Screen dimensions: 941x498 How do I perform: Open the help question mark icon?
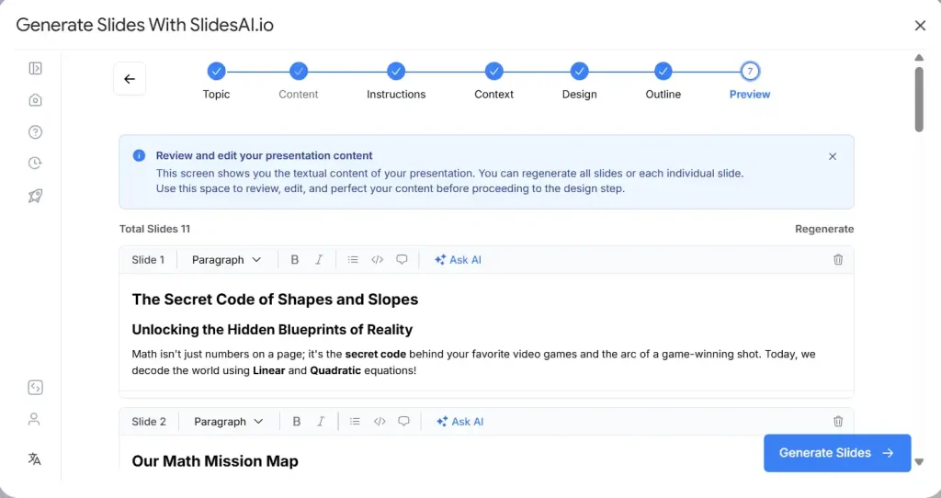36,132
